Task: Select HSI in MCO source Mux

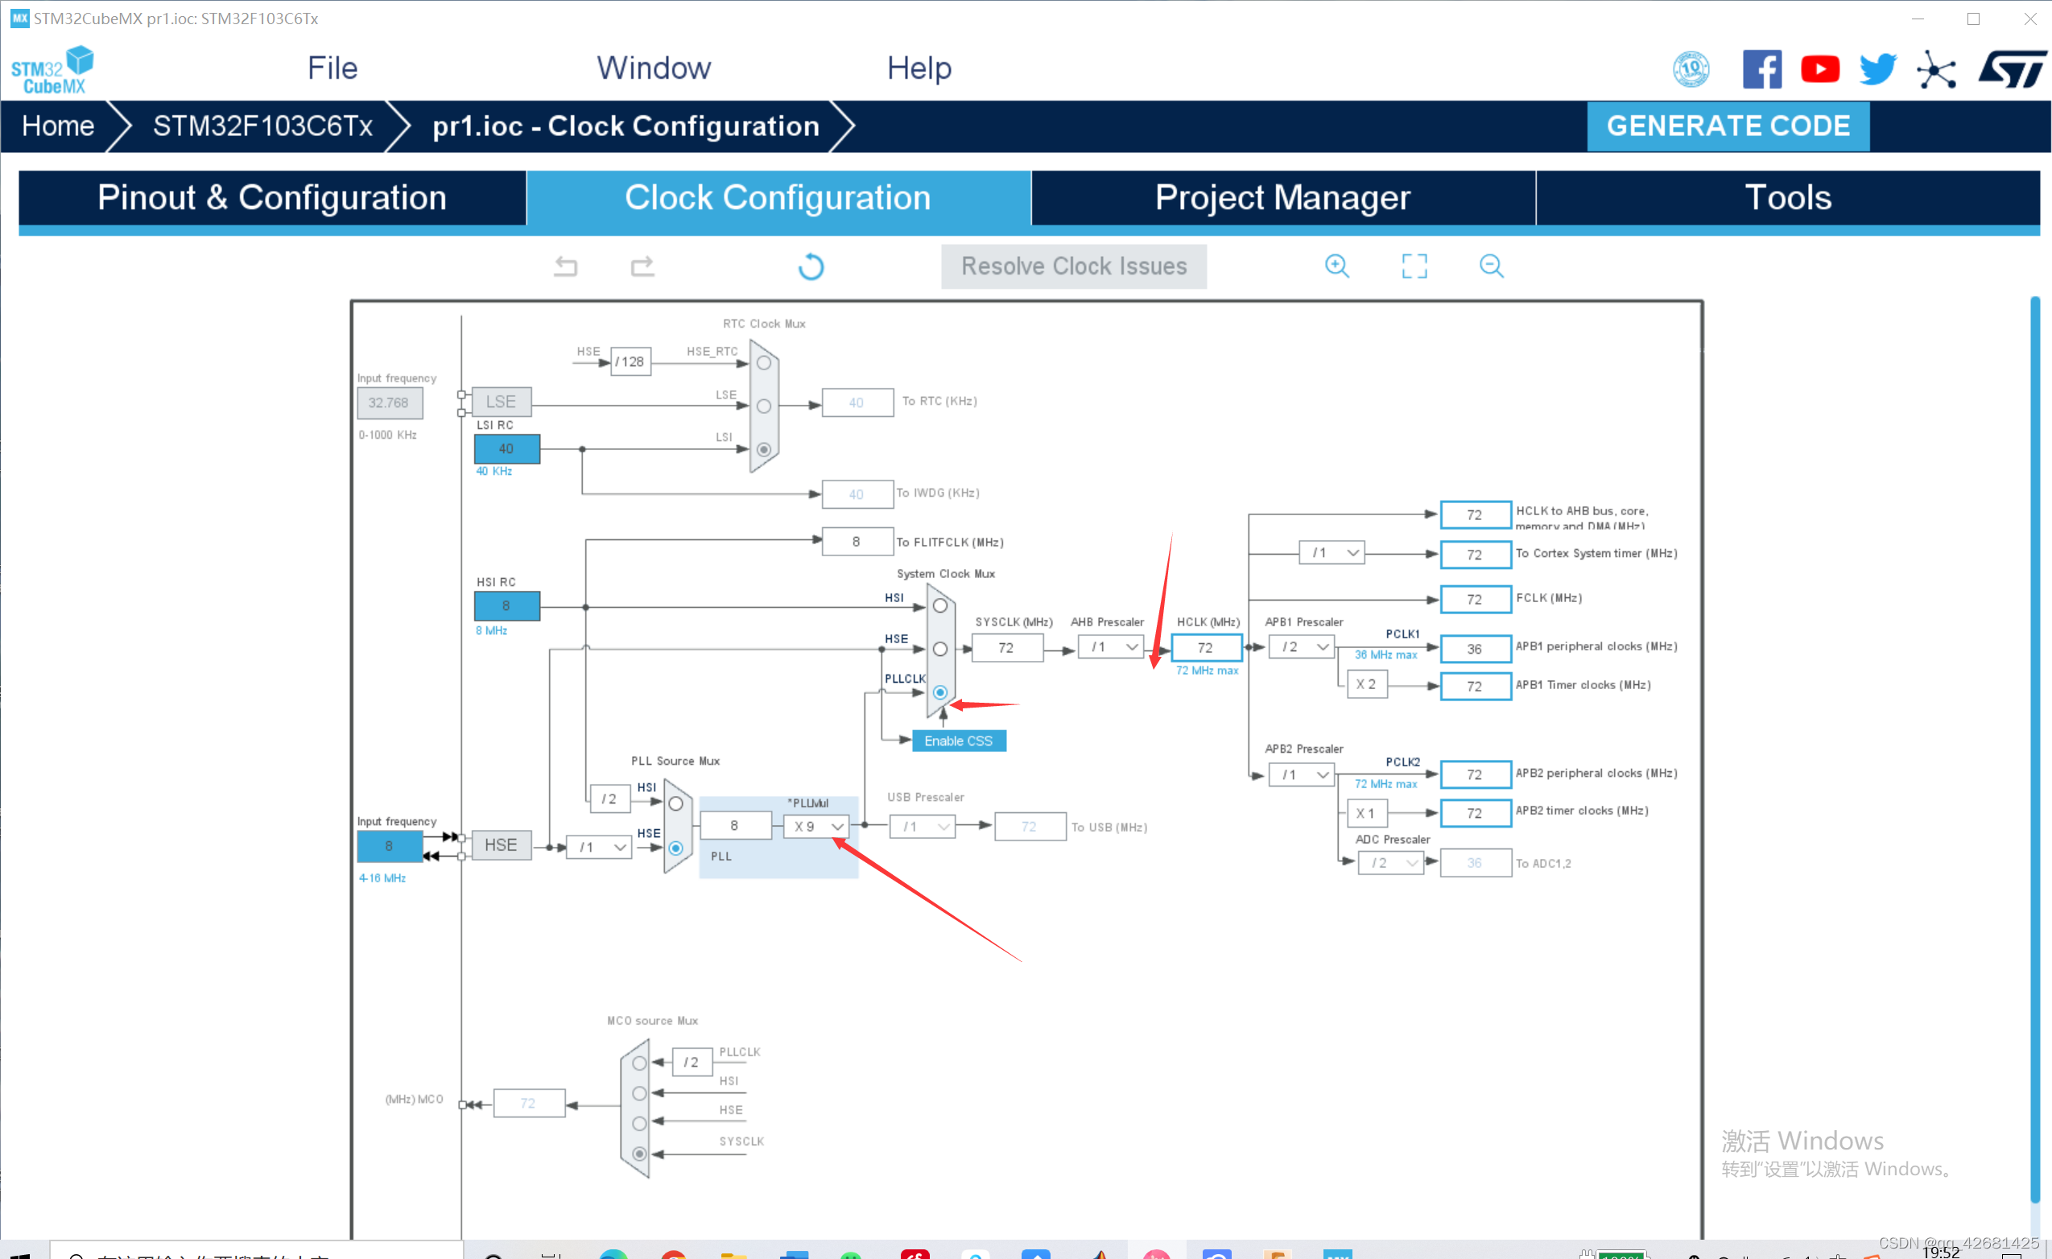Action: click(639, 1093)
